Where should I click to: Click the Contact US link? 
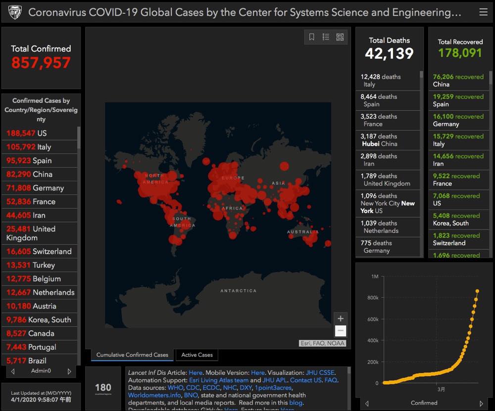pos(305,380)
